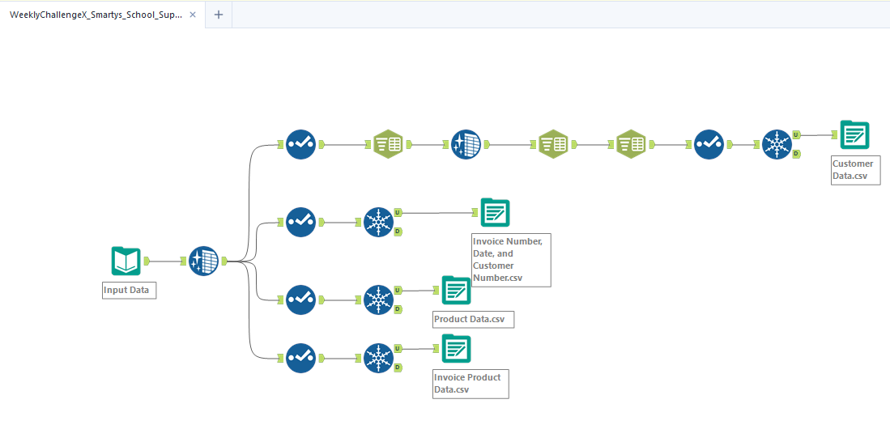This screenshot has width=890, height=425.
Task: Click the Data Cleansing tool connected to Input Data
Action: point(203,261)
